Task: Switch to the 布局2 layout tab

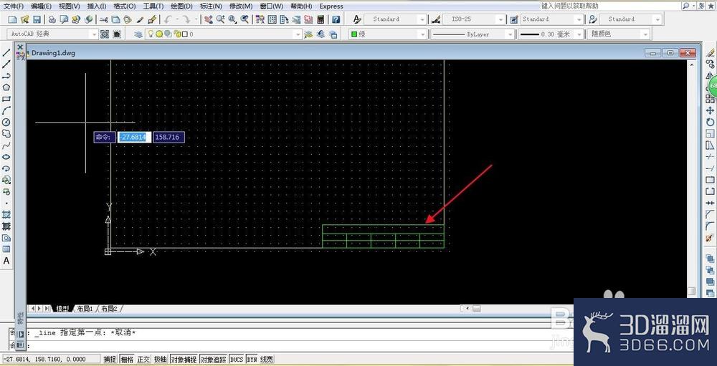Action: click(x=109, y=309)
